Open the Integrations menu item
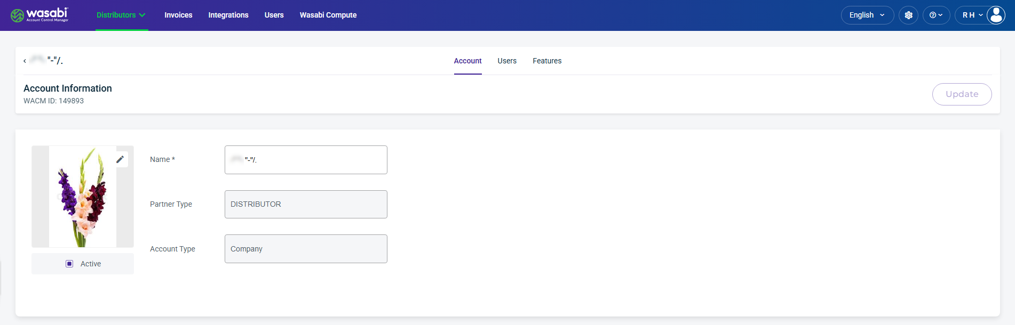Viewport: 1015px width, 325px height. tap(228, 15)
